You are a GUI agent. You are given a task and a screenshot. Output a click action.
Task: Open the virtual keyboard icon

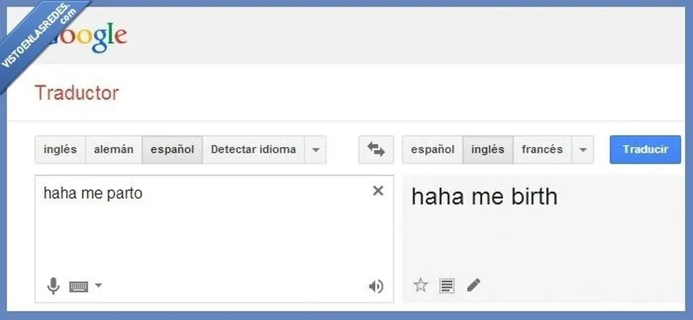[79, 287]
